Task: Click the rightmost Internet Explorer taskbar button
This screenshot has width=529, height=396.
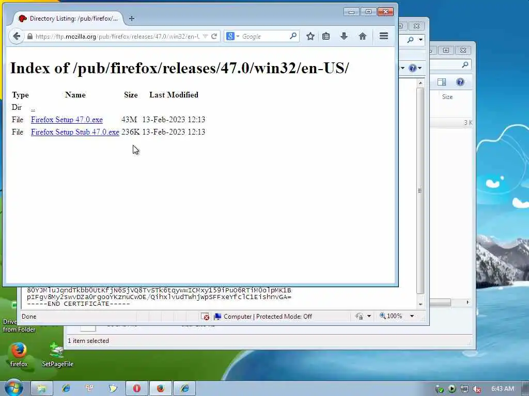Action: (184, 388)
